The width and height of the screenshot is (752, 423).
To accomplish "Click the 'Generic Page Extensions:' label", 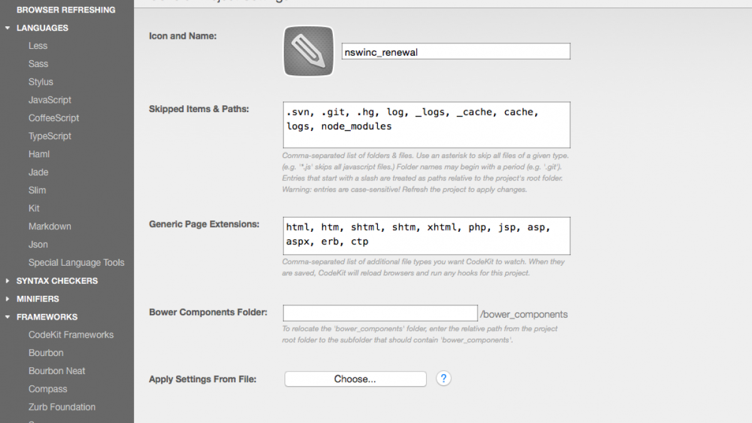I will pos(204,224).
